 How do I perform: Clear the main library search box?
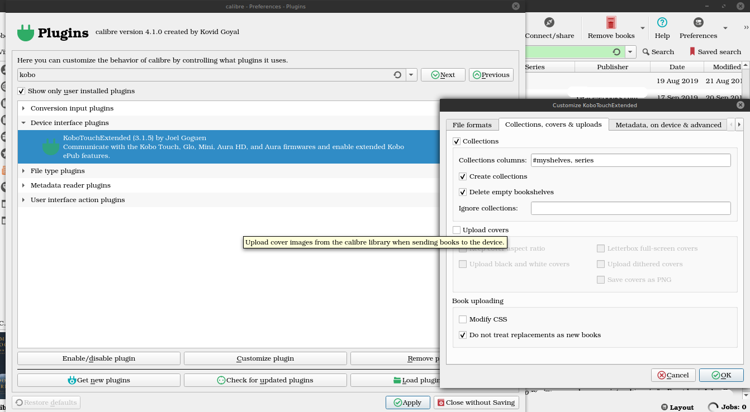(616, 52)
